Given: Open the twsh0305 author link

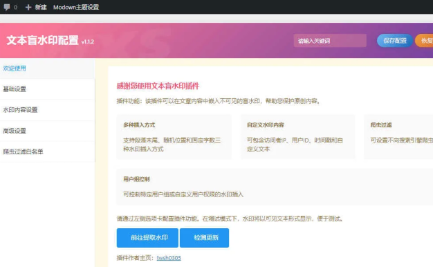Looking at the screenshot, I should click(x=169, y=258).
